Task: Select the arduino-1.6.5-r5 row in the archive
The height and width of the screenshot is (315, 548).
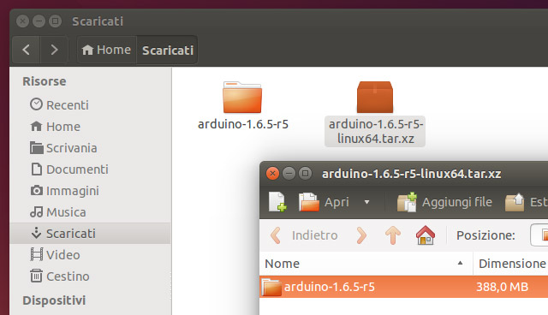Action: tap(403, 287)
